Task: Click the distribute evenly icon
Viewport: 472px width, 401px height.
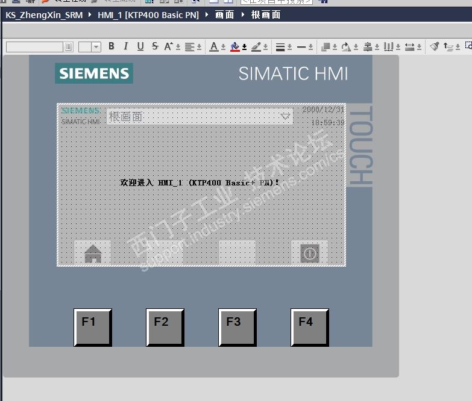Action: tap(389, 47)
